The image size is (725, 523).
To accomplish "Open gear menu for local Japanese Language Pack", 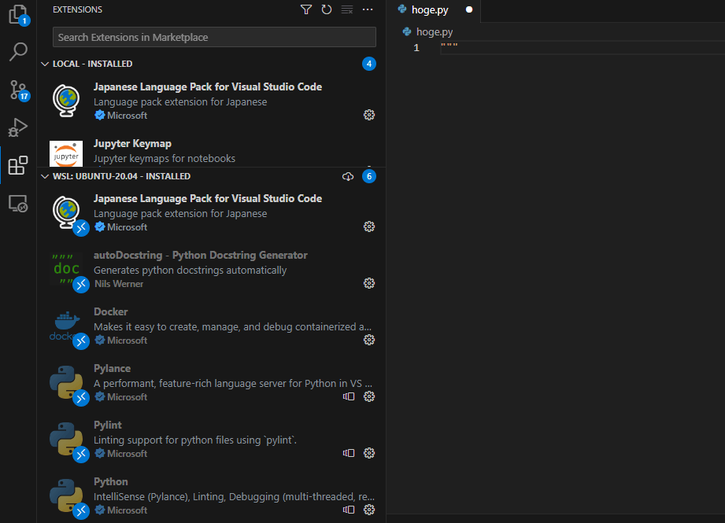I will click(369, 115).
